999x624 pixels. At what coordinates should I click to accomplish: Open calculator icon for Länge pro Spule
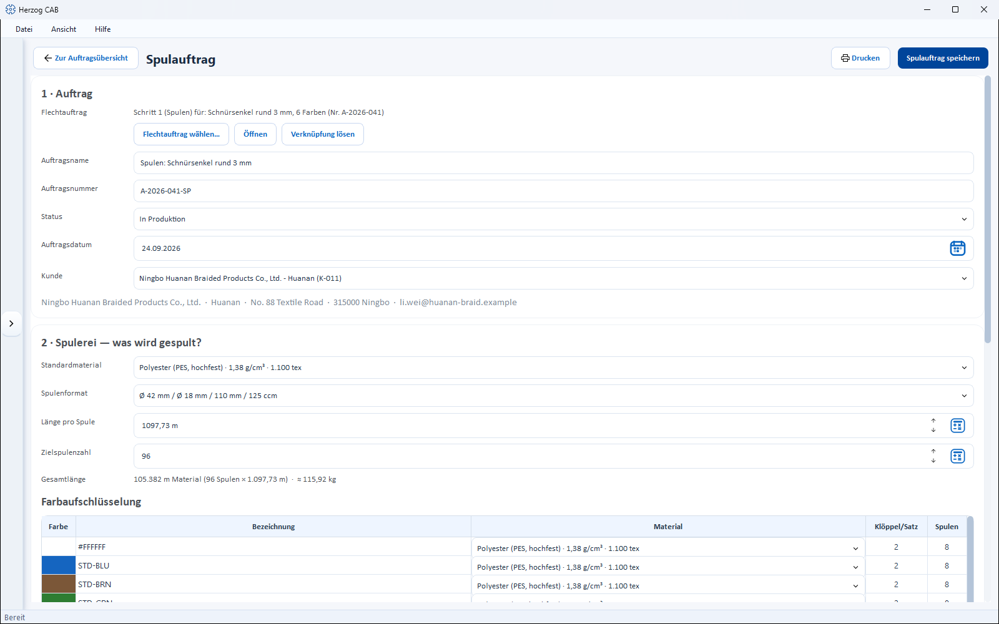tap(957, 426)
